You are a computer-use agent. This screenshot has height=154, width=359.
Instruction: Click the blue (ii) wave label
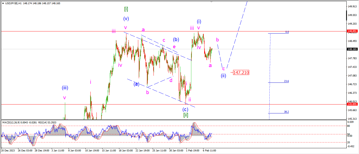pyautogui.click(x=223, y=75)
